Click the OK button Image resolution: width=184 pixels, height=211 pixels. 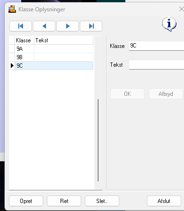(x=127, y=94)
